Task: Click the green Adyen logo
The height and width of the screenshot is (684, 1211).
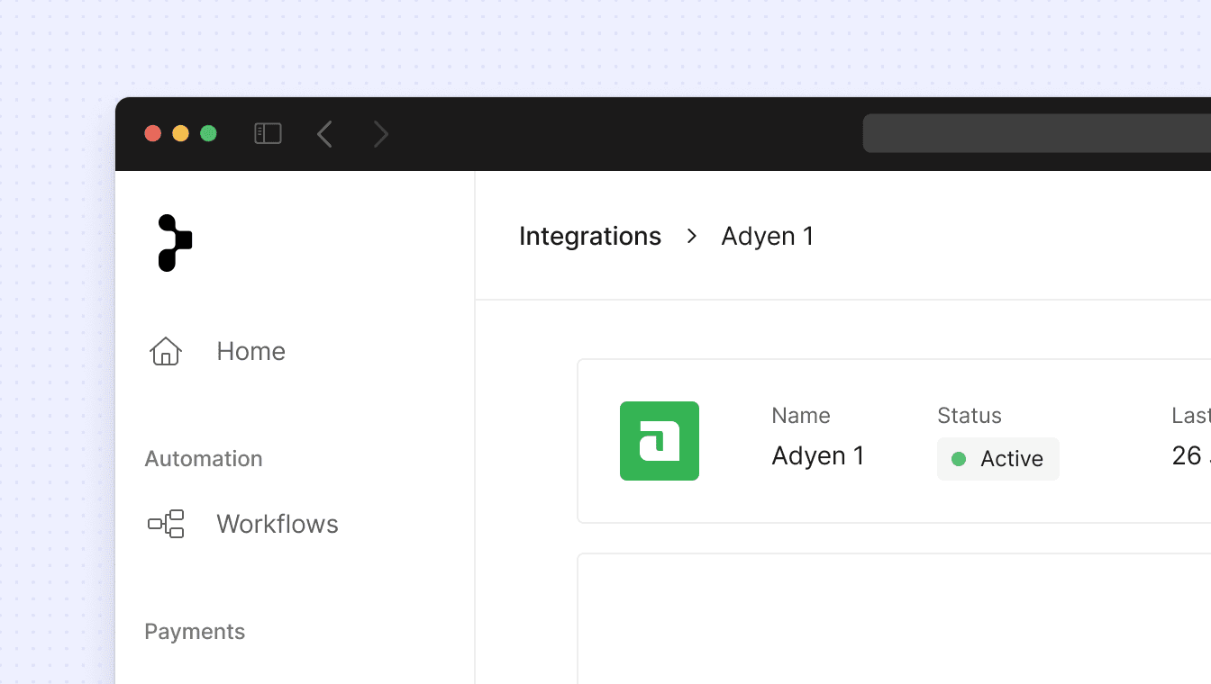Action: [660, 441]
